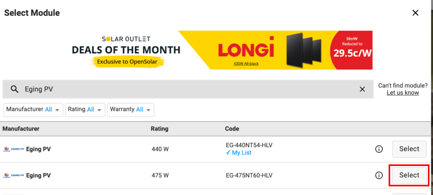Focus the module search field
The image size is (433, 195).
click(x=188, y=89)
